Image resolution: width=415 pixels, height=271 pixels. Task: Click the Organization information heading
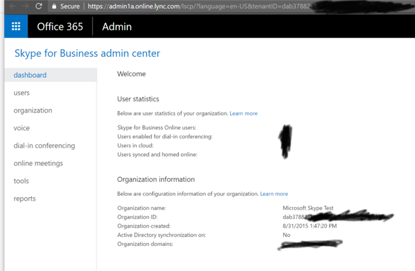pos(156,179)
